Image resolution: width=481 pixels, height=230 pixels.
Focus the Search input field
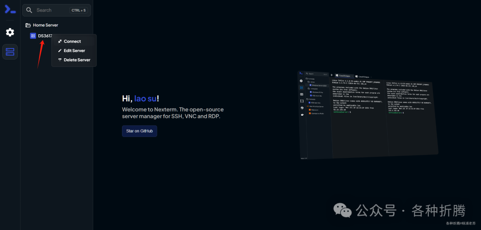point(57,10)
